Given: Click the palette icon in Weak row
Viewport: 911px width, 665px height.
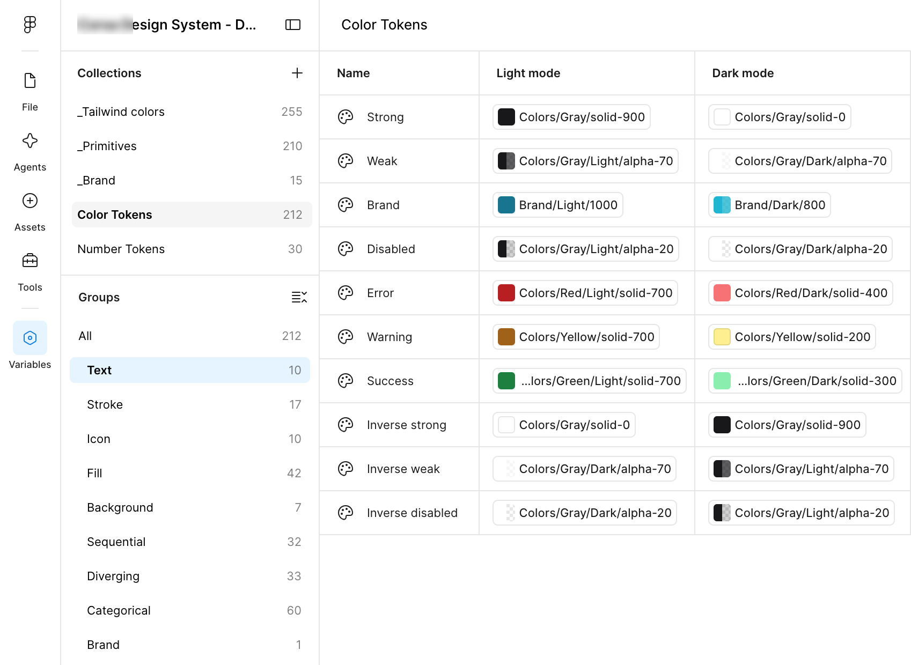Looking at the screenshot, I should pyautogui.click(x=346, y=161).
